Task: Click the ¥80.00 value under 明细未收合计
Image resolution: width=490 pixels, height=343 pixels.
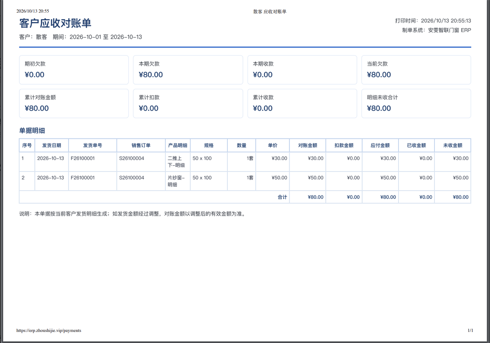Action: (x=379, y=108)
